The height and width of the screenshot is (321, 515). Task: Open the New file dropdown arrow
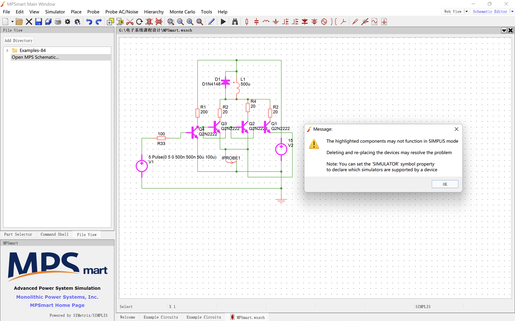tap(12, 22)
